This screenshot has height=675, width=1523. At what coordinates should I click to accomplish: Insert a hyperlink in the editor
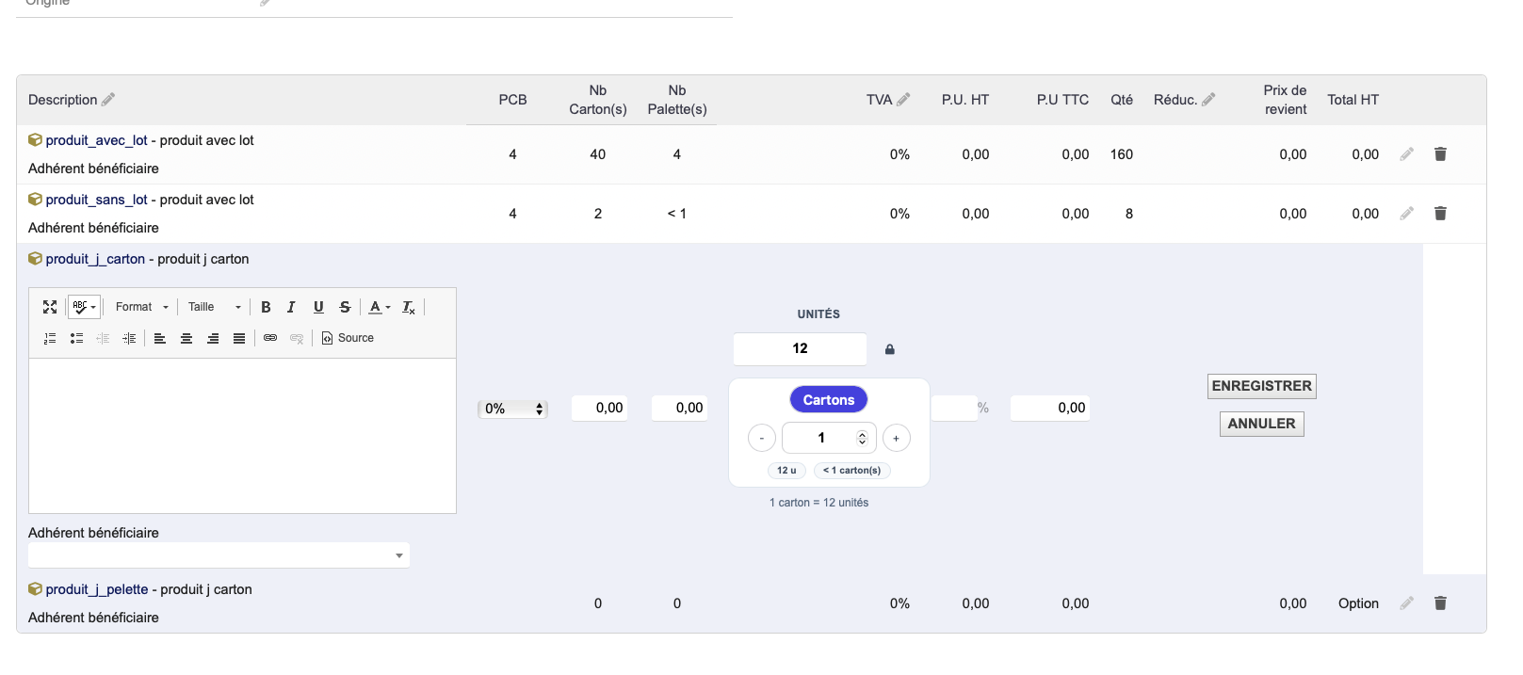tap(270, 338)
